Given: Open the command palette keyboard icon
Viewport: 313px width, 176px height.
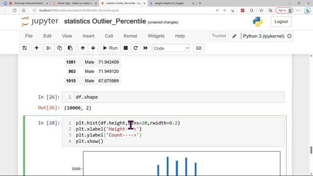Looking at the screenshot, I should click(199, 48).
